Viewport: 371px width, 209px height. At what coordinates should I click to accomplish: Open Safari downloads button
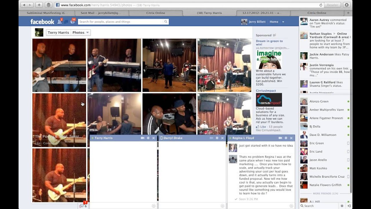[x=346, y=5]
